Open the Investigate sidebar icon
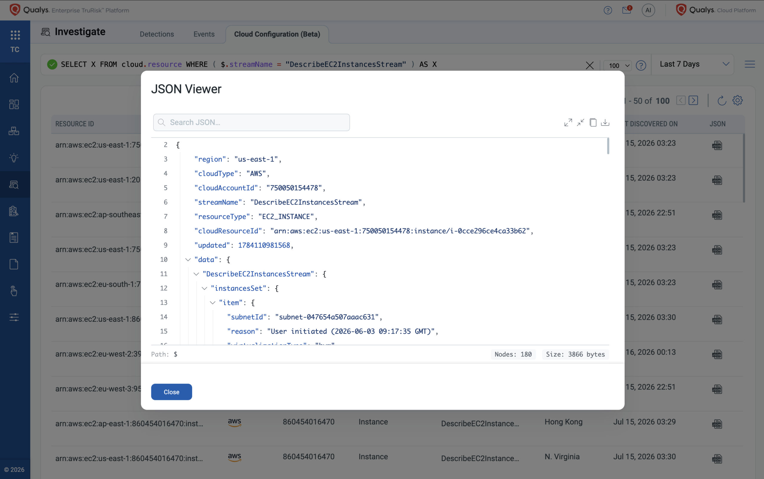The width and height of the screenshot is (764, 479). tap(14, 184)
